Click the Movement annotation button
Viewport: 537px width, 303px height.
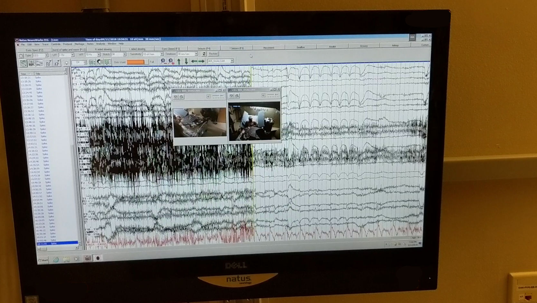tap(268, 48)
